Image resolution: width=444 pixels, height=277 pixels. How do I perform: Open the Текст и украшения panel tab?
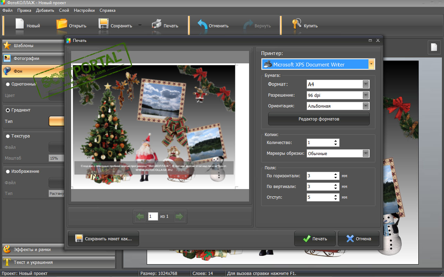pyautogui.click(x=58, y=262)
